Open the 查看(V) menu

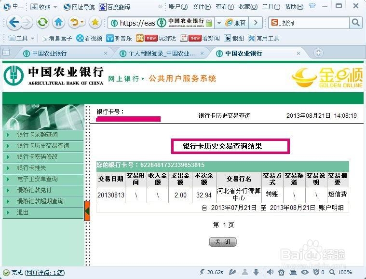pos(225,7)
